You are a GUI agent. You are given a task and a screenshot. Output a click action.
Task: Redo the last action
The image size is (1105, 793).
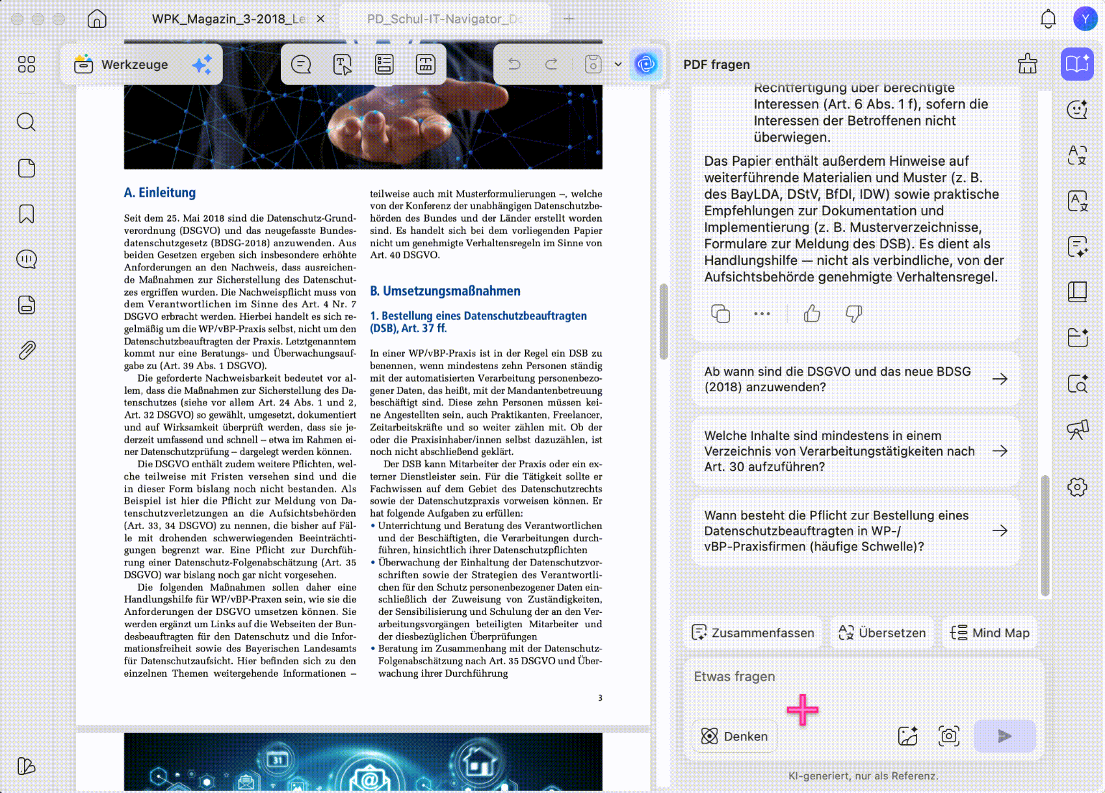(x=551, y=64)
